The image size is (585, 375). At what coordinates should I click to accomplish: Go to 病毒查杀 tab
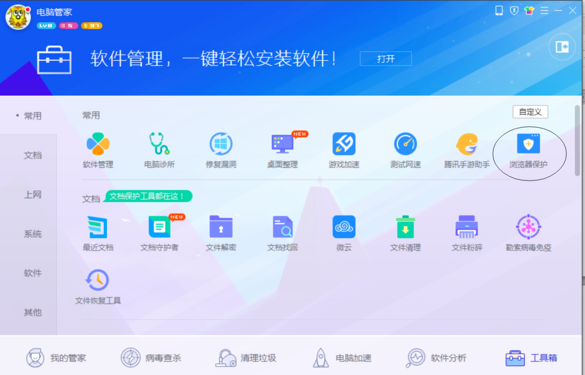(x=151, y=357)
